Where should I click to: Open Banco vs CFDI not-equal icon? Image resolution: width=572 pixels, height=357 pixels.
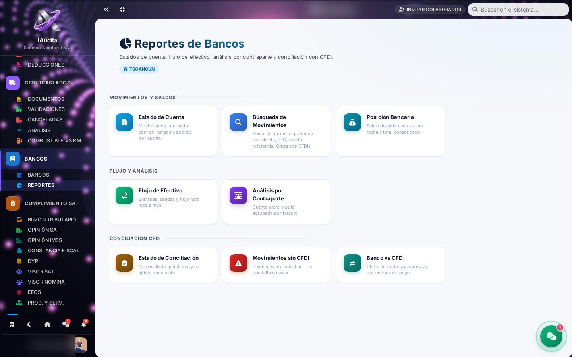tap(352, 263)
